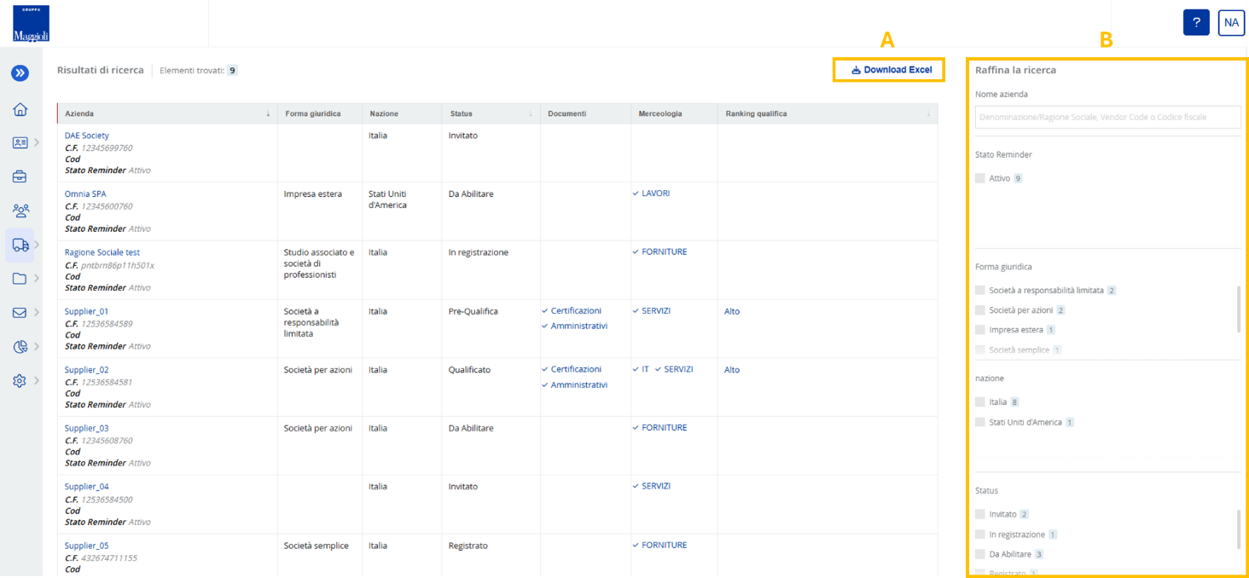Viewport: 1249px width, 578px height.
Task: Open the people group icon in sidebar
Action: pos(20,211)
